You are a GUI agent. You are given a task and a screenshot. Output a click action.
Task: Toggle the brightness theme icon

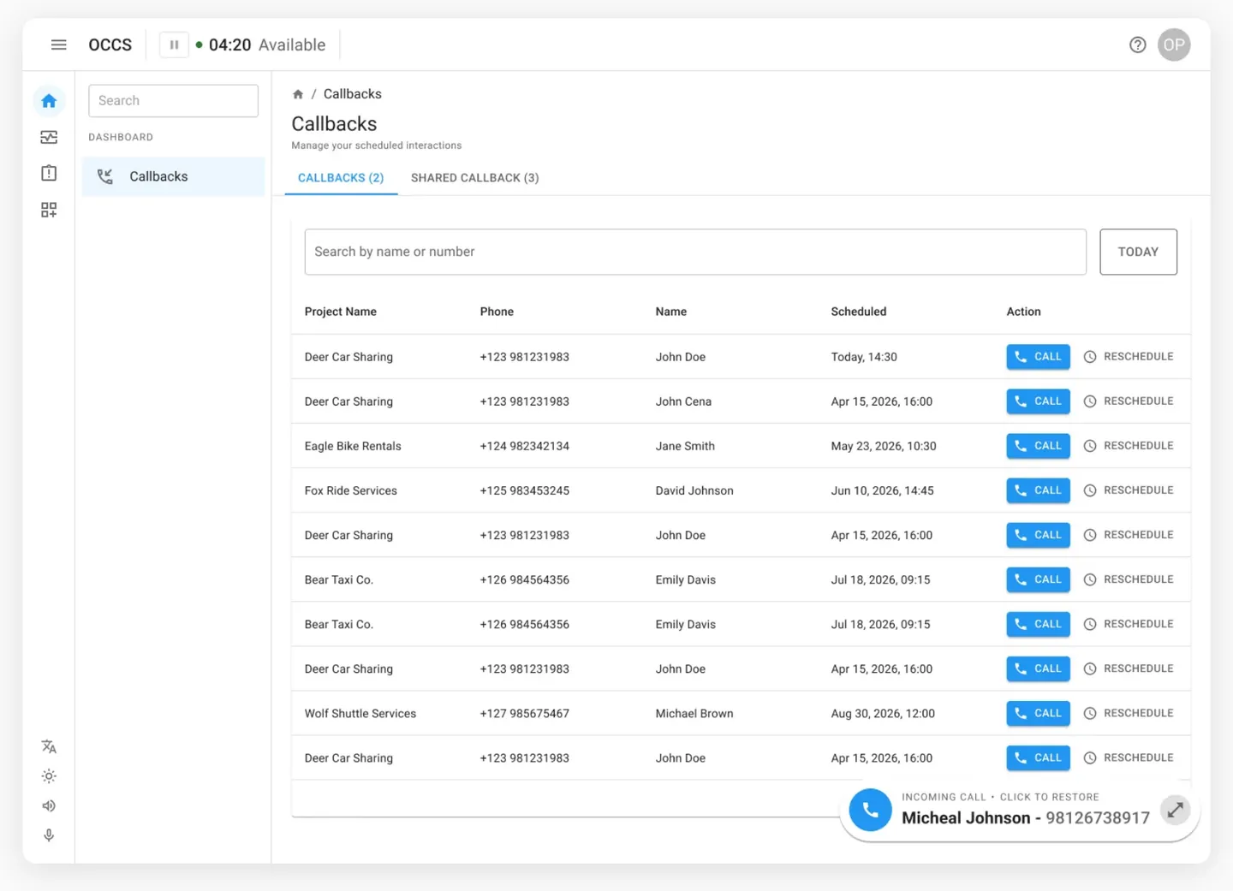point(49,776)
